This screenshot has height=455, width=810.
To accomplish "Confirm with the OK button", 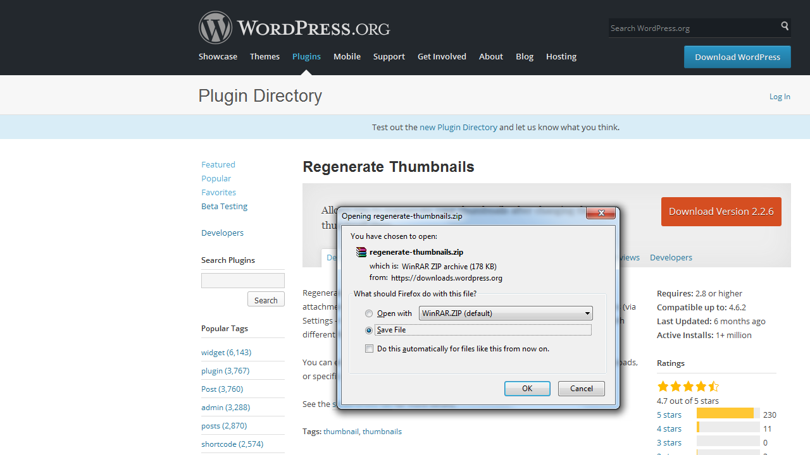I will tap(527, 389).
